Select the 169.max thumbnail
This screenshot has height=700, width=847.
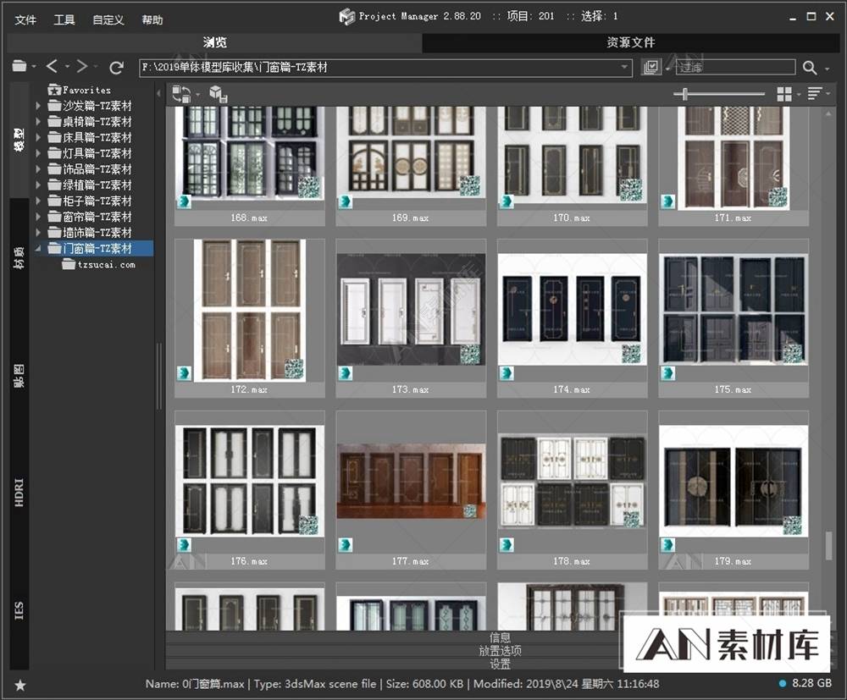coord(411,164)
